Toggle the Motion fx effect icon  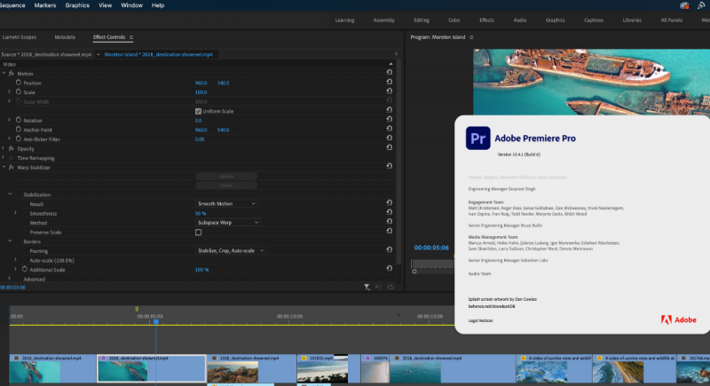(12, 74)
